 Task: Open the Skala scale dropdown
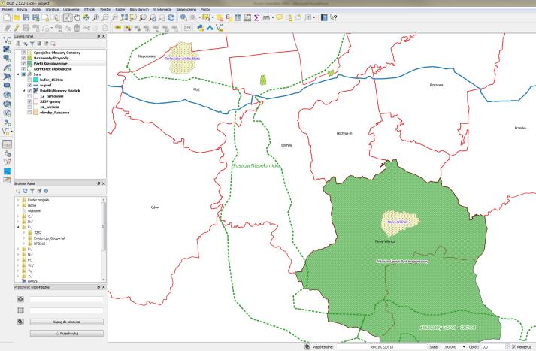coord(464,347)
